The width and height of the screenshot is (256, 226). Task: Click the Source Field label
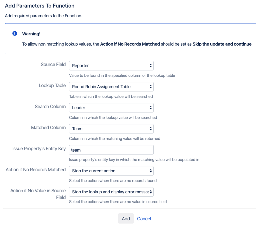point(53,65)
